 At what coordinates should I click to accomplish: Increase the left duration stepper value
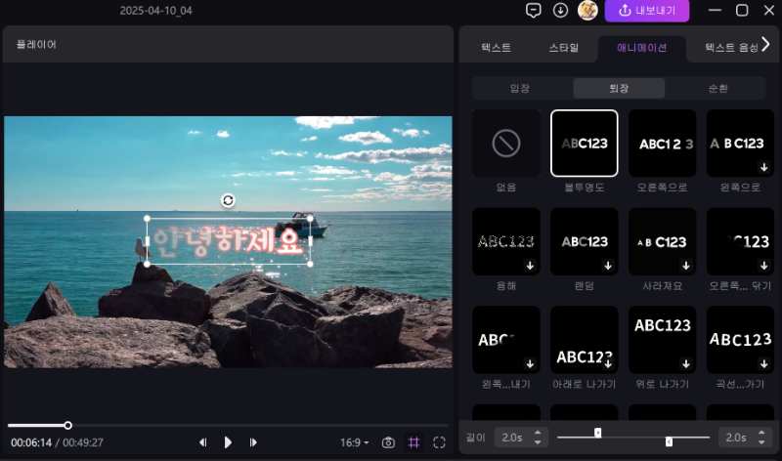[x=539, y=433]
